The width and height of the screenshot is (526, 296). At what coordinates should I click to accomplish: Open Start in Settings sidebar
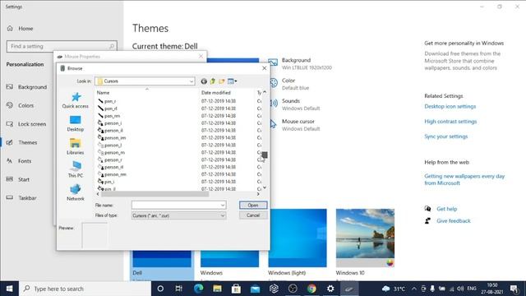(18, 179)
